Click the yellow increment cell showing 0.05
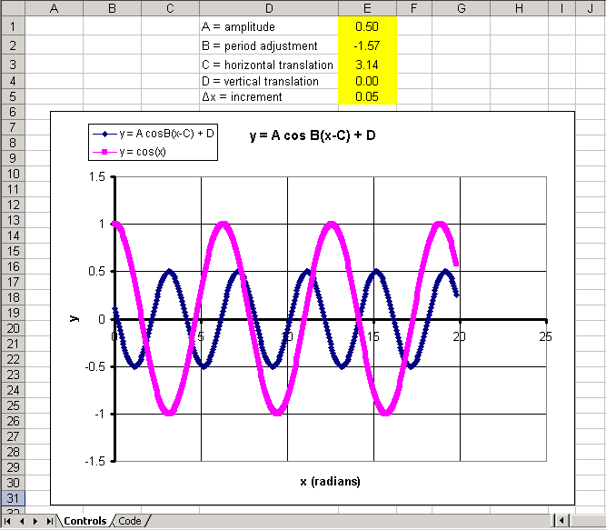Viewport: 606px width, 530px height. [367, 96]
